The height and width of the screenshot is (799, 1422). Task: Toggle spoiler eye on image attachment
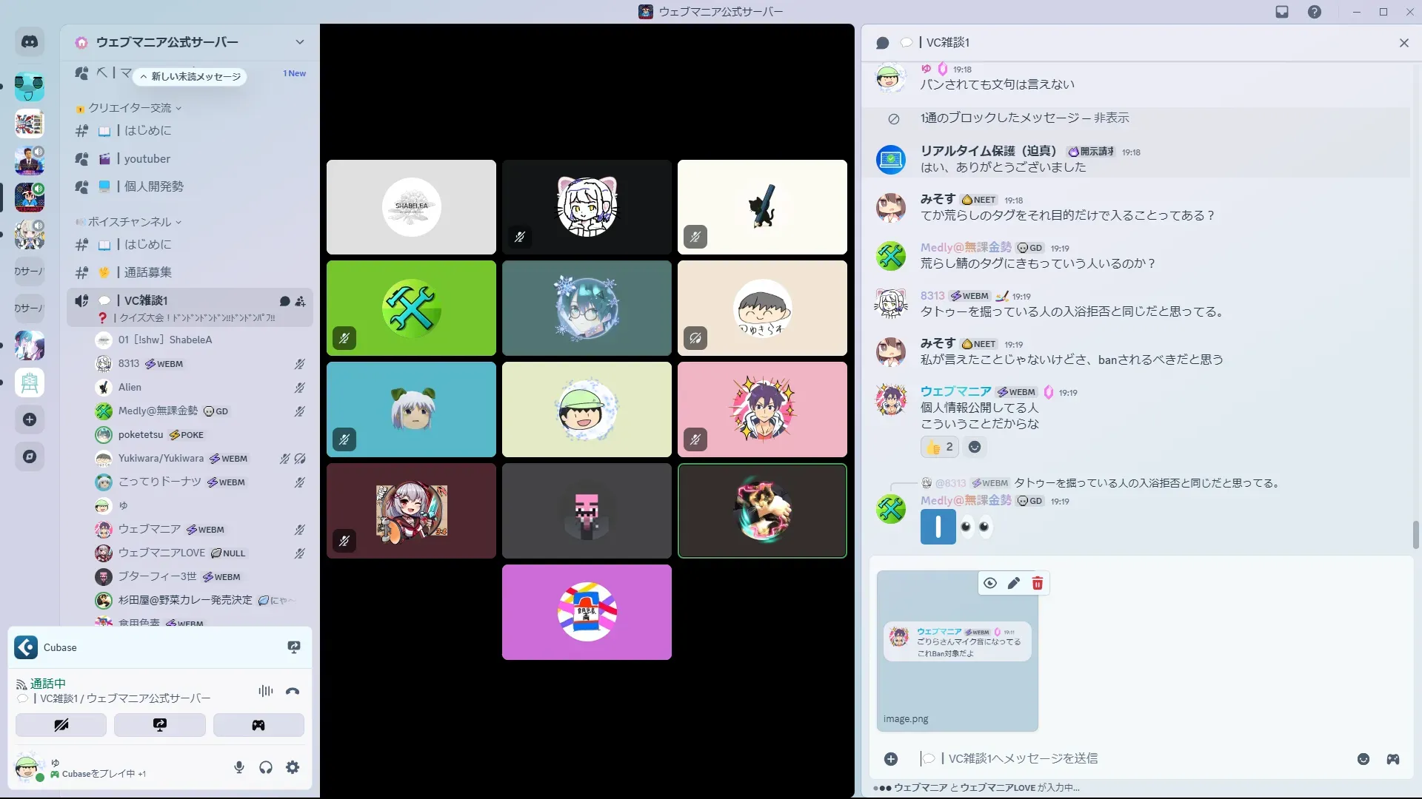coord(989,583)
